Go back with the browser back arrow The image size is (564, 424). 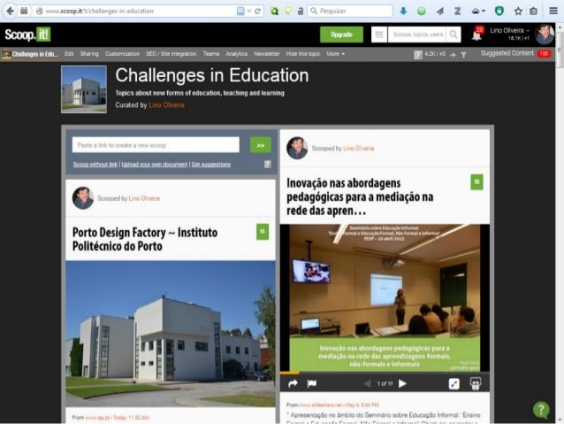click(10, 11)
